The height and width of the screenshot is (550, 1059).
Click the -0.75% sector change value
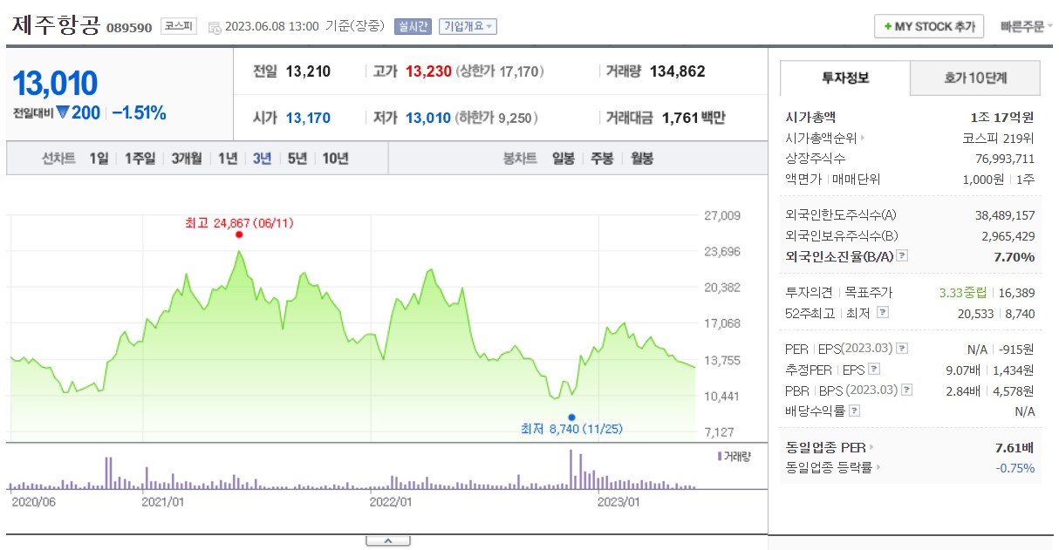1015,469
